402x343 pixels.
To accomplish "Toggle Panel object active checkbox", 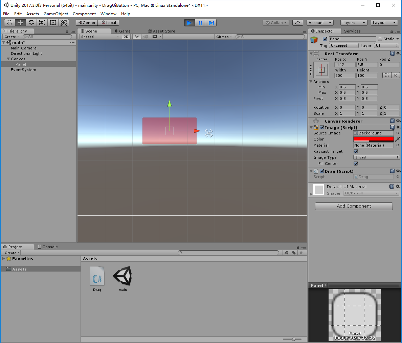I will click(x=325, y=39).
